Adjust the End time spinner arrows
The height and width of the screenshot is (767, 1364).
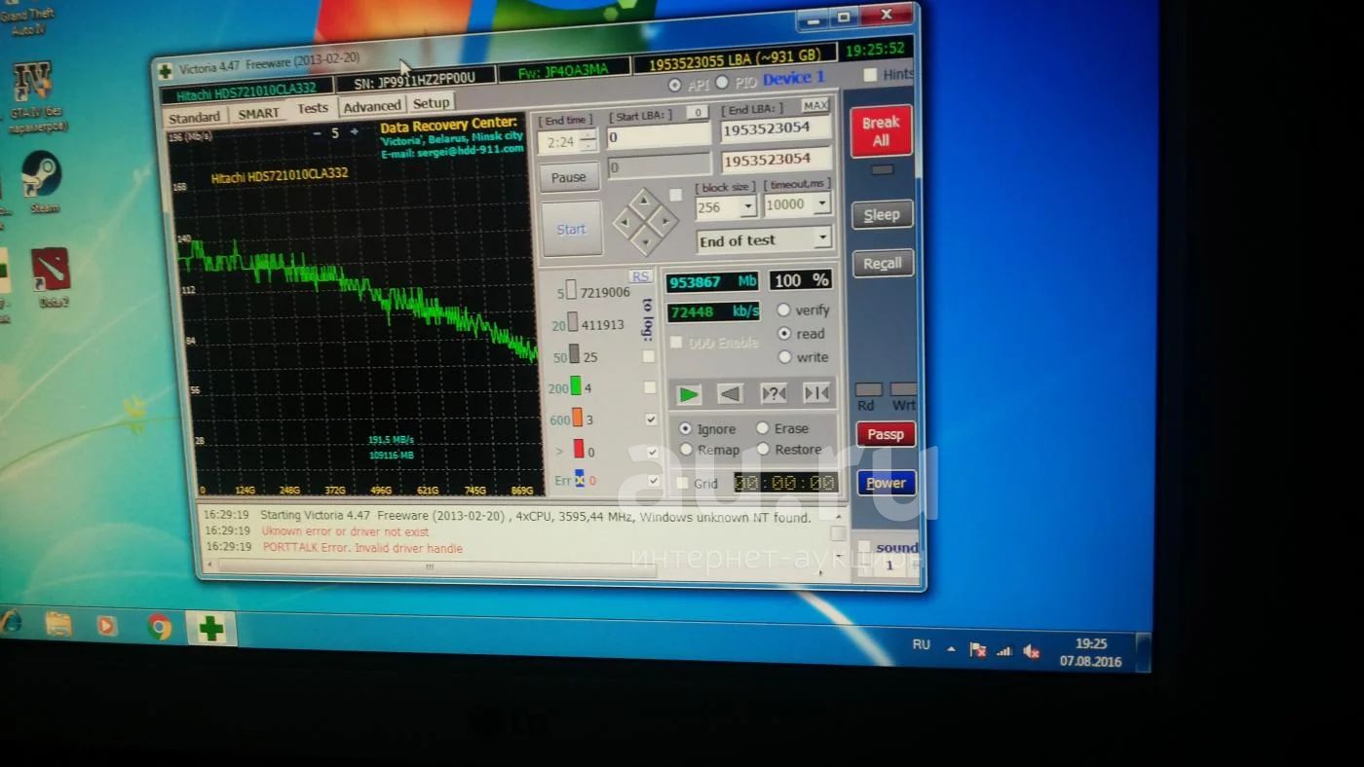pyautogui.click(x=588, y=140)
